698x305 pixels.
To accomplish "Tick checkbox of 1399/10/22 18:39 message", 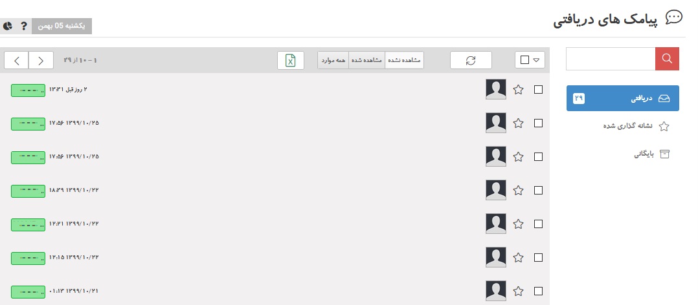I will click(x=538, y=191).
